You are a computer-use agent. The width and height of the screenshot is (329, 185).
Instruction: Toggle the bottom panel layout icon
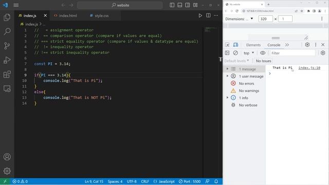click(x=180, y=5)
